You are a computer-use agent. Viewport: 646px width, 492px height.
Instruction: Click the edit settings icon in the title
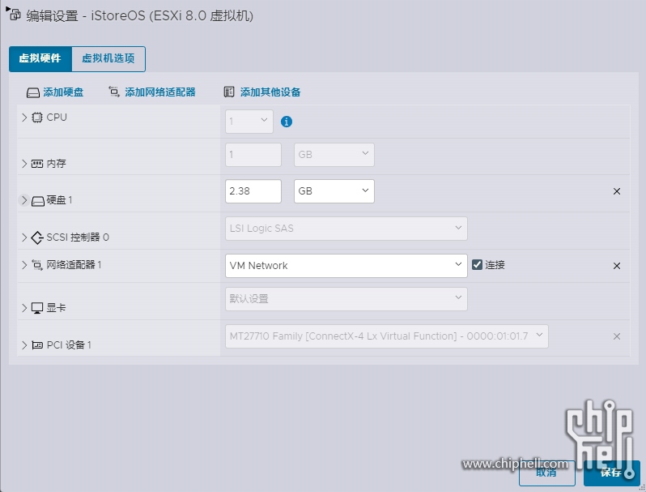(x=15, y=15)
